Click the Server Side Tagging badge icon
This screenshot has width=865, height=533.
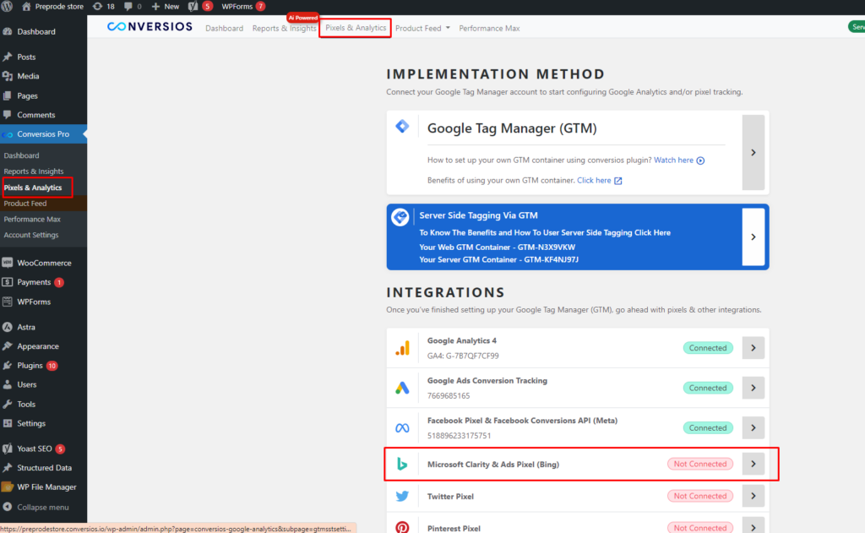point(400,217)
